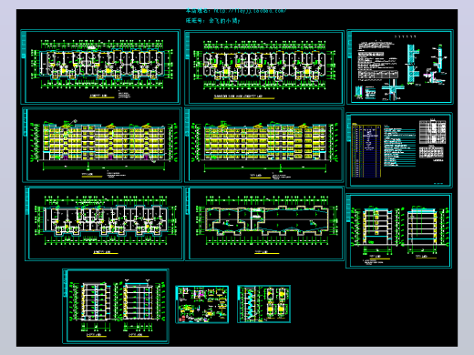Select the third-row left floor plan sheet
Viewport: 474px width, 355px height.
[104, 224]
